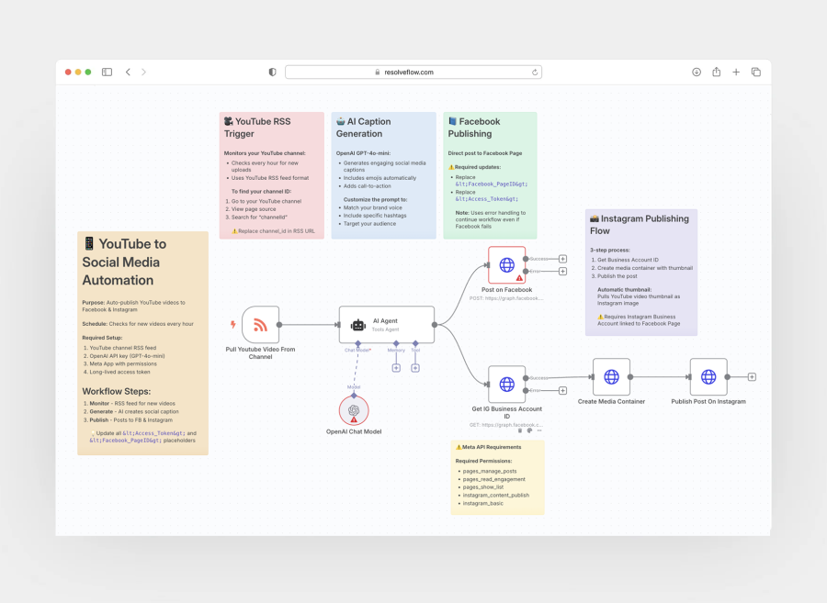Select the Create Media Container node
Viewport: 827px width, 603px height.
(611, 377)
